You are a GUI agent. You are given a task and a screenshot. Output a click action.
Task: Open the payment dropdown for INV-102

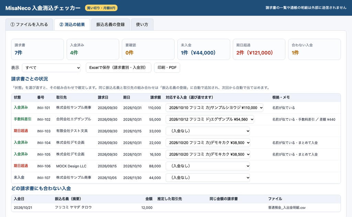(210, 120)
